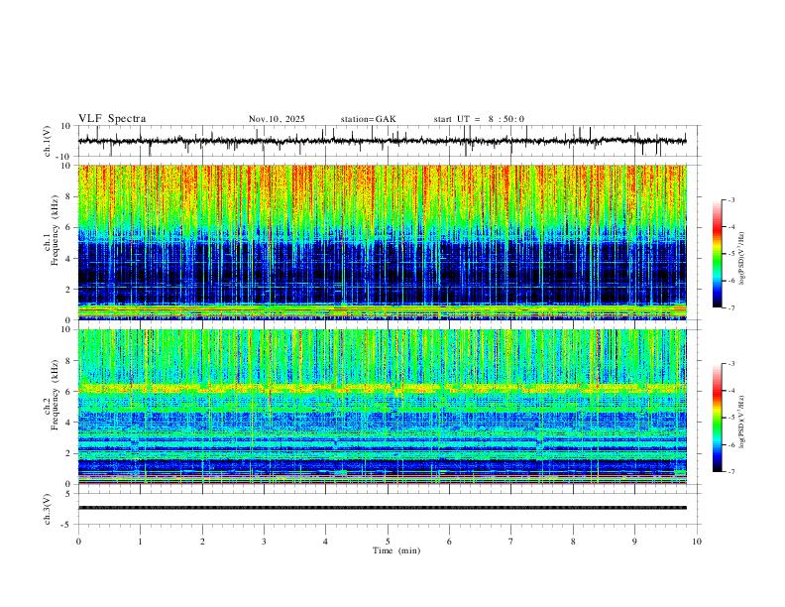This screenshot has height=607, width=785.
Task: Select the ch.1 color bar log(PSD) label
Action: (x=742, y=259)
